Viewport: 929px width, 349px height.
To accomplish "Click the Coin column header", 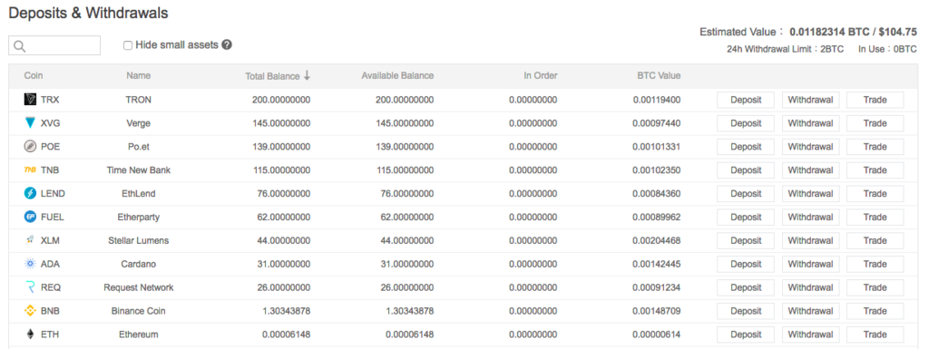I will tap(34, 76).
